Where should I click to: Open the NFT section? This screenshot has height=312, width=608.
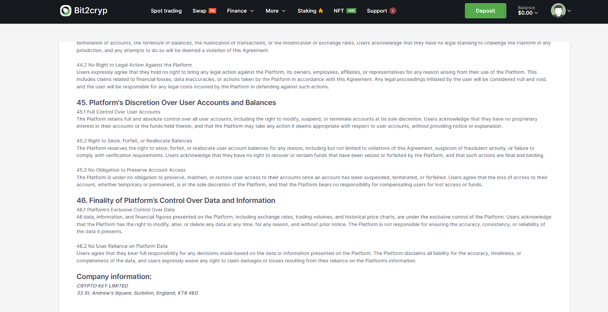click(339, 11)
